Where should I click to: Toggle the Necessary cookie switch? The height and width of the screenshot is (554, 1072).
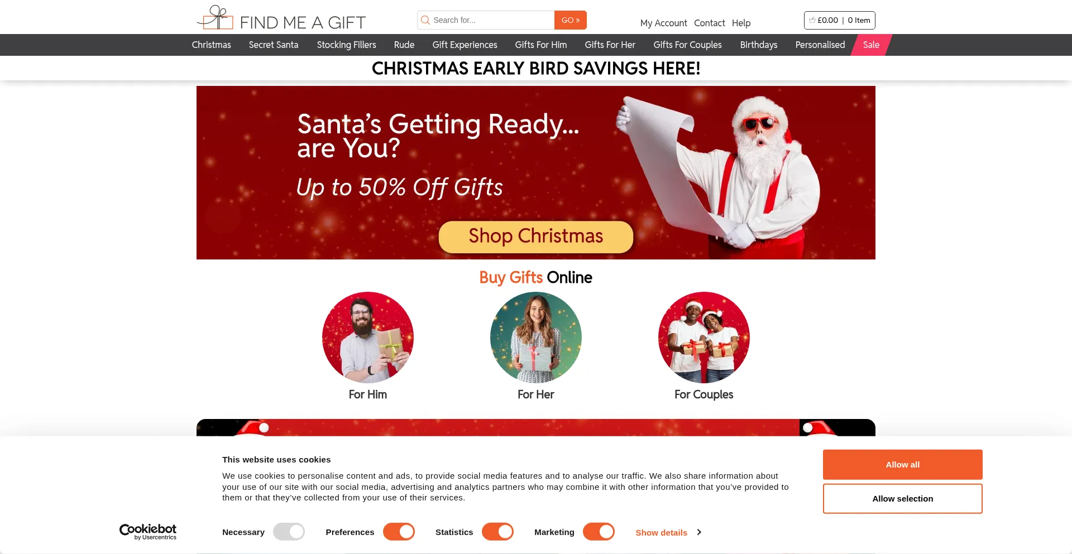point(289,532)
